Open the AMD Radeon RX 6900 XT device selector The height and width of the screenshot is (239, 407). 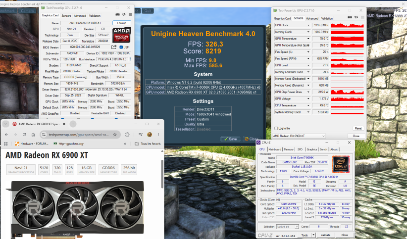[299, 136]
